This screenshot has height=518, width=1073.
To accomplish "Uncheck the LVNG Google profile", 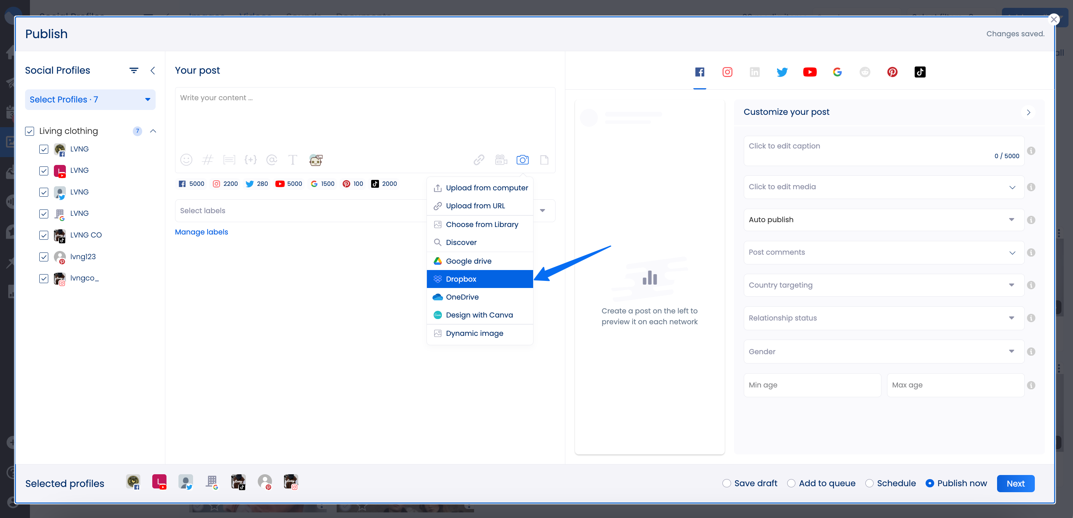I will (x=44, y=214).
